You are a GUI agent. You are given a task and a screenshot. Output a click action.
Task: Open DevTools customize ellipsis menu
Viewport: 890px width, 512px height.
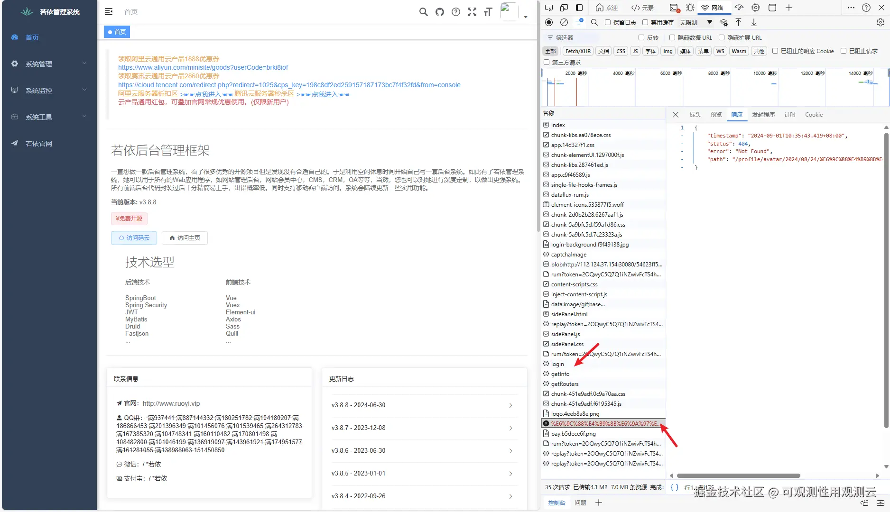click(x=851, y=8)
